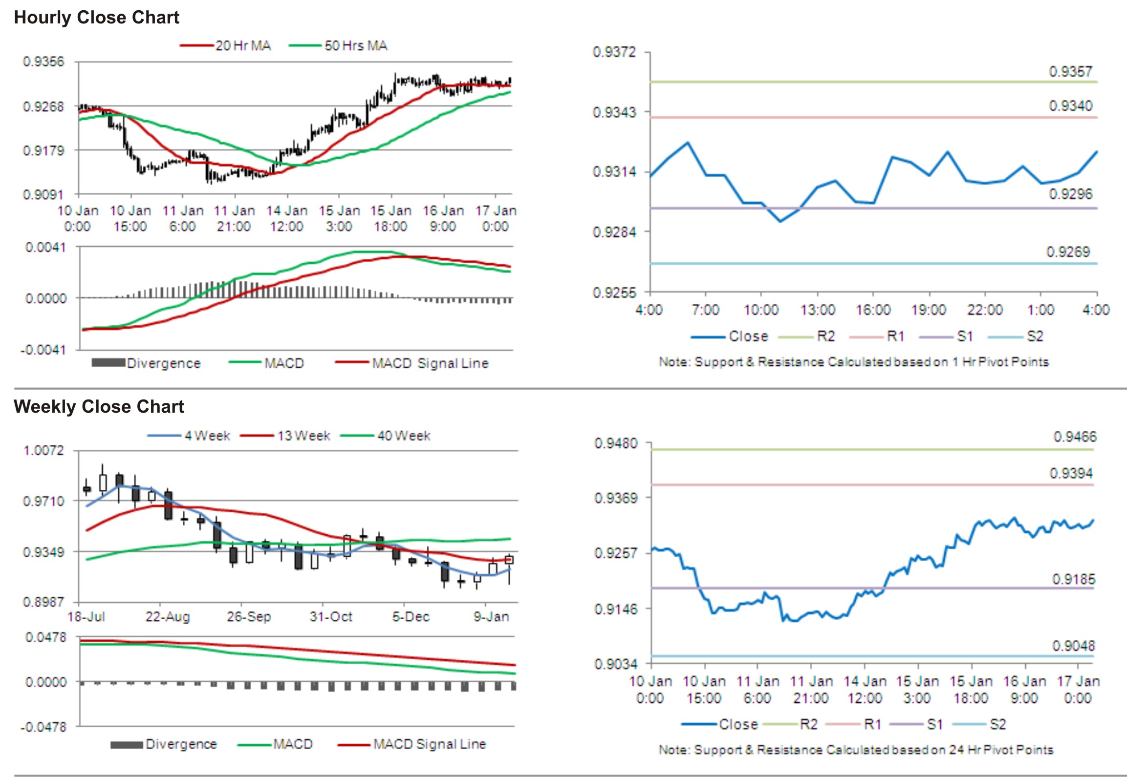Click the S1 value label 0.9296
This screenshot has width=1127, height=777.
point(1070,194)
